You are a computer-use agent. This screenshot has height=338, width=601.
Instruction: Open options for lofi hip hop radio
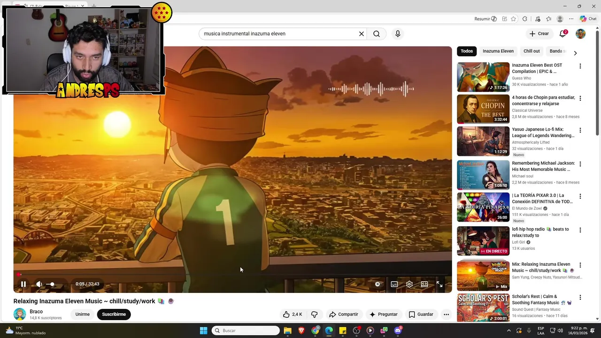[580, 230]
